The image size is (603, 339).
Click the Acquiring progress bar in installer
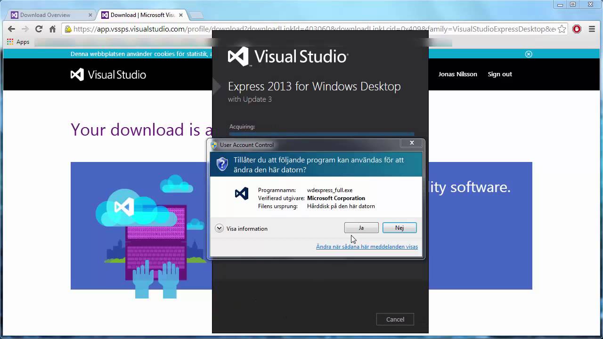pyautogui.click(x=322, y=135)
